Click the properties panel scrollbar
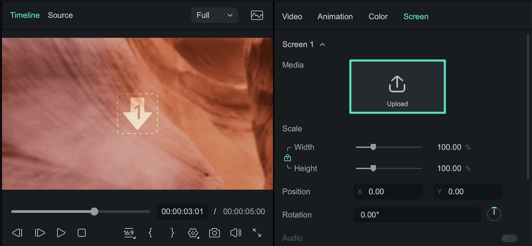Viewport: 532px width, 246px height. [528, 106]
